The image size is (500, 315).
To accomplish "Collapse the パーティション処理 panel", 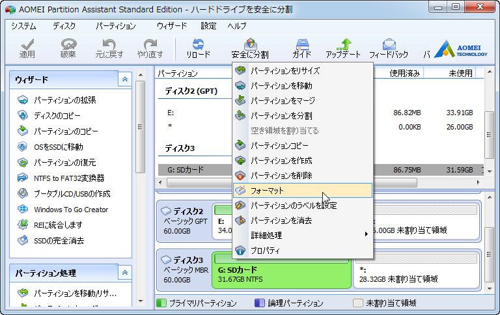I will 125,273.
